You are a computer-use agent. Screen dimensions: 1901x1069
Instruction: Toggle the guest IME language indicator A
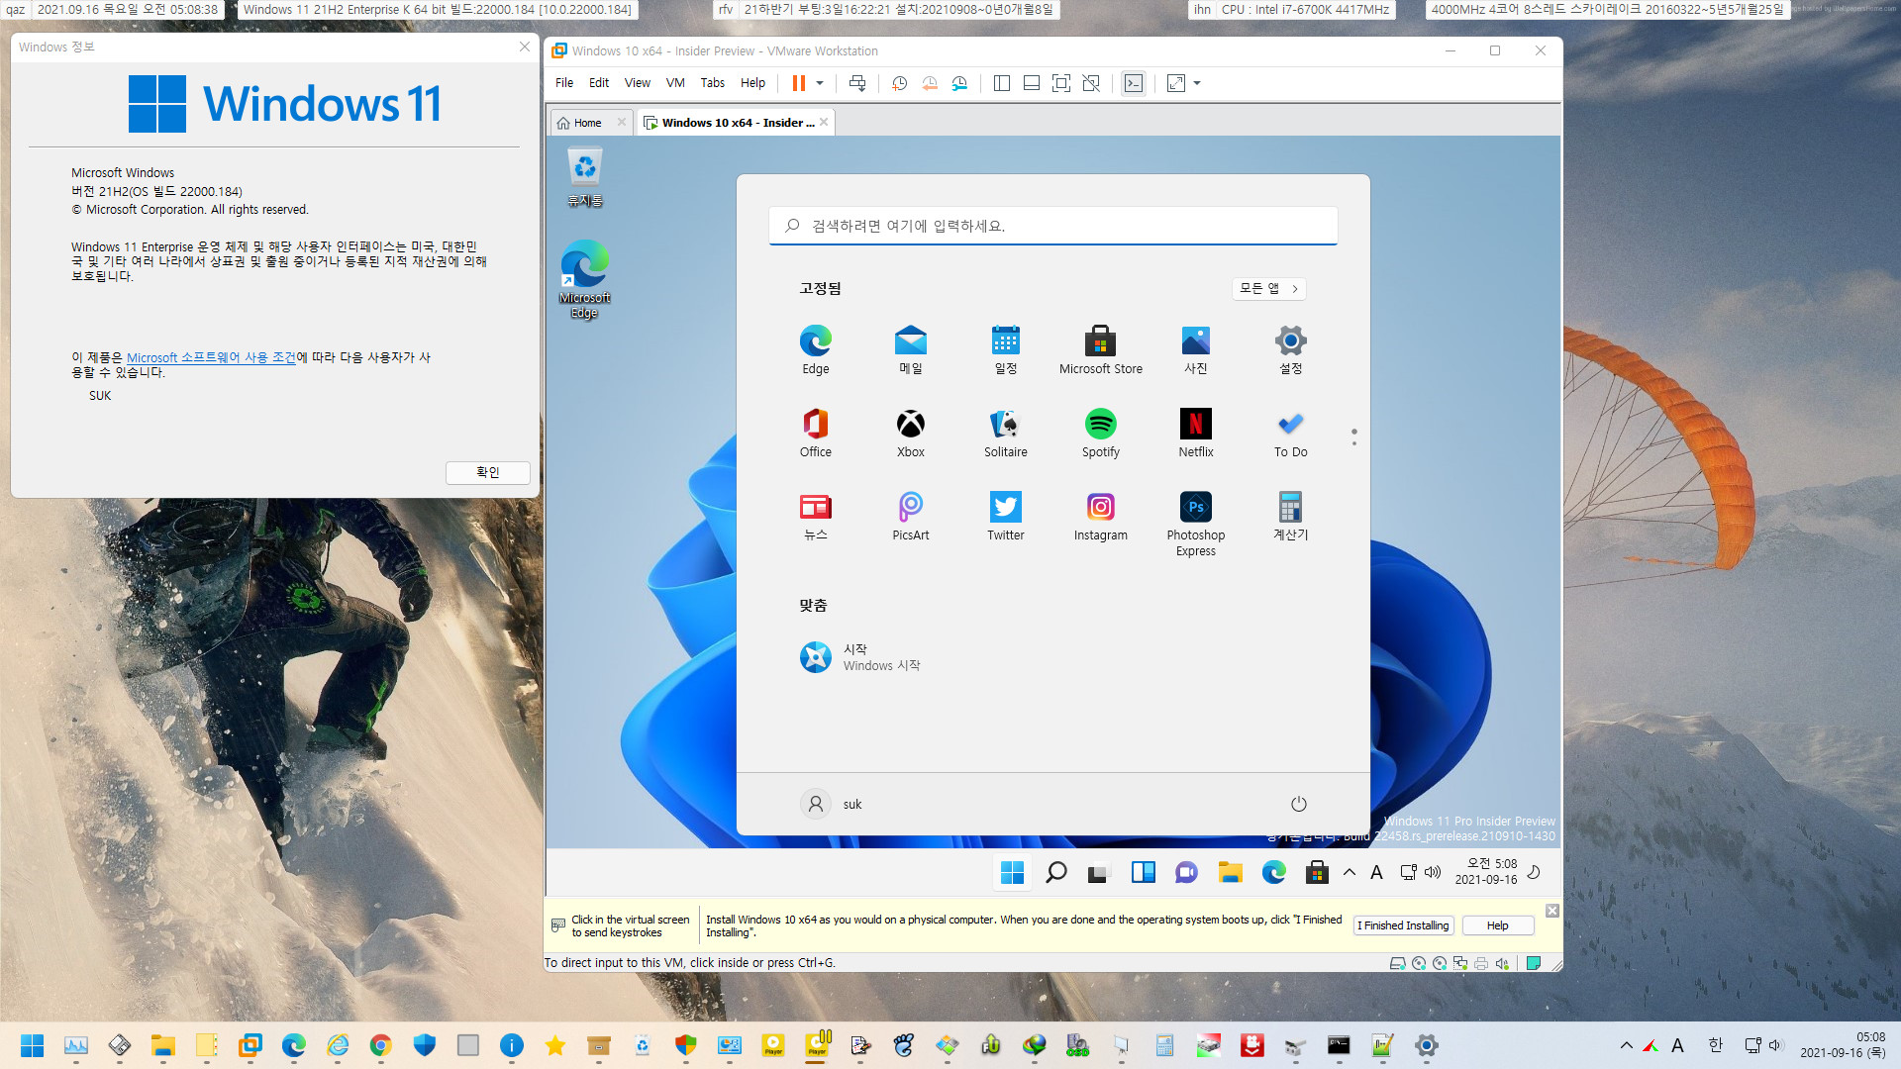[x=1376, y=872]
